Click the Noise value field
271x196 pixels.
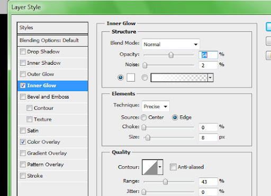(x=208, y=65)
